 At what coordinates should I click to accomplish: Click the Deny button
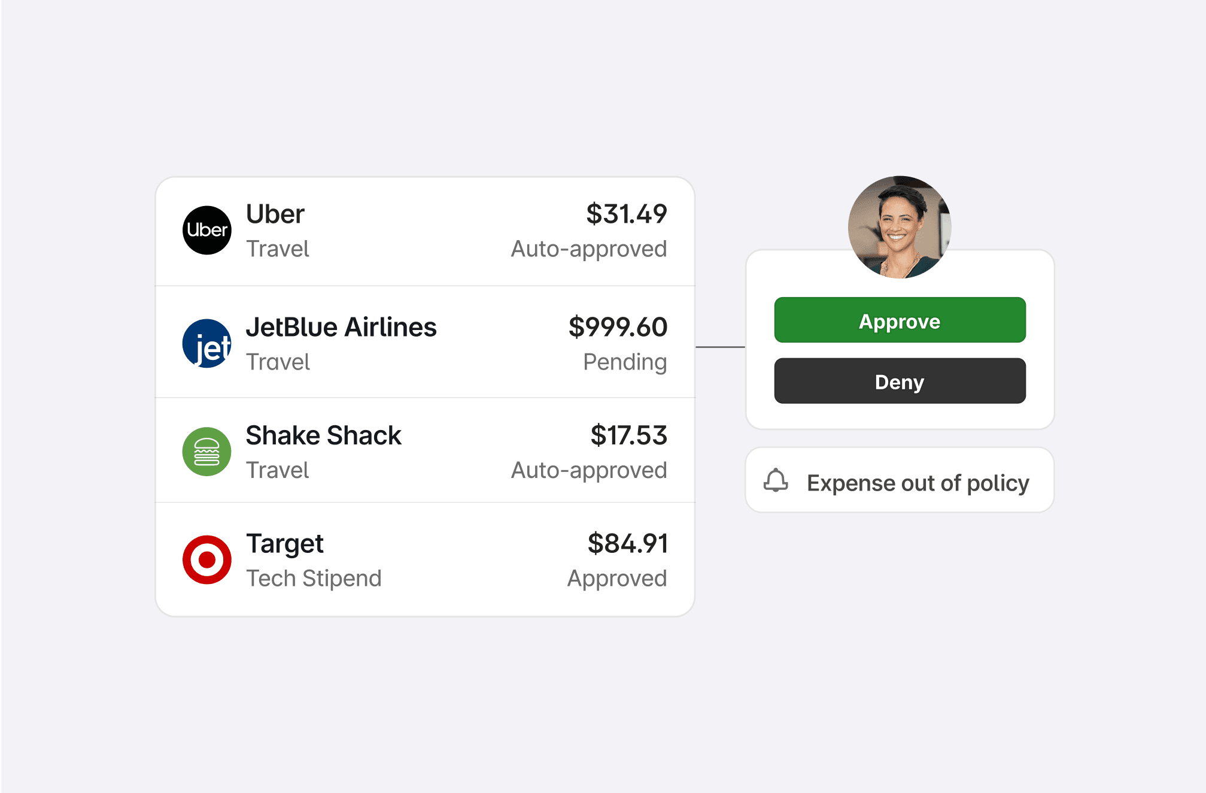click(x=899, y=382)
